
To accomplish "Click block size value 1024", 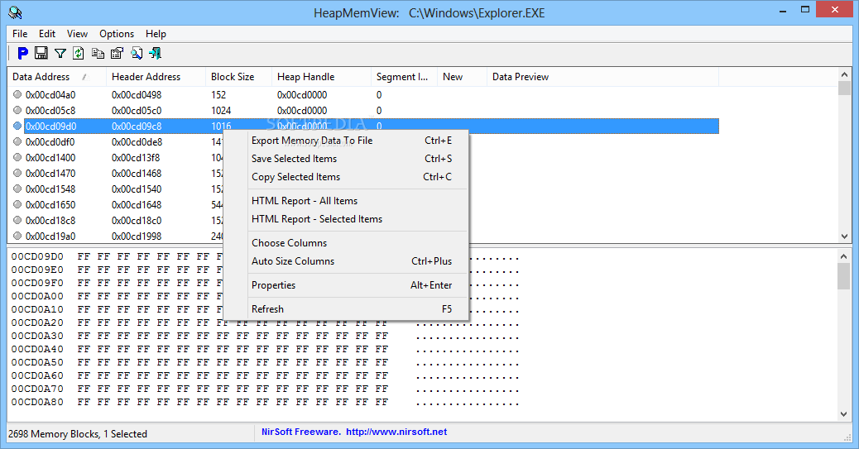I will click(221, 111).
